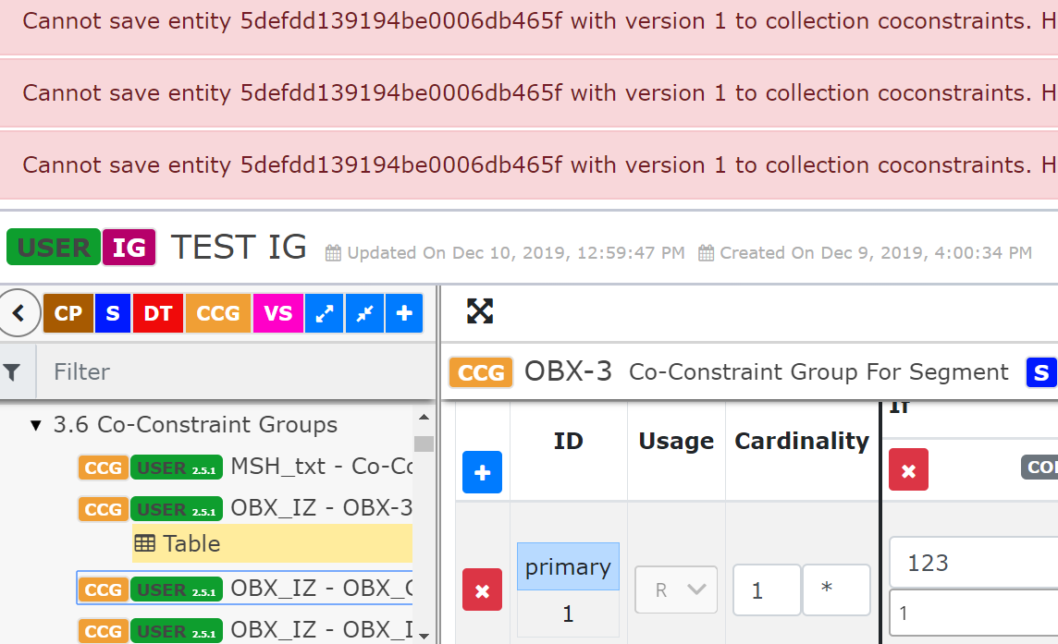Collapse the sidebar with the left chevron
Image resolution: width=1058 pixels, height=644 pixels.
[x=18, y=312]
